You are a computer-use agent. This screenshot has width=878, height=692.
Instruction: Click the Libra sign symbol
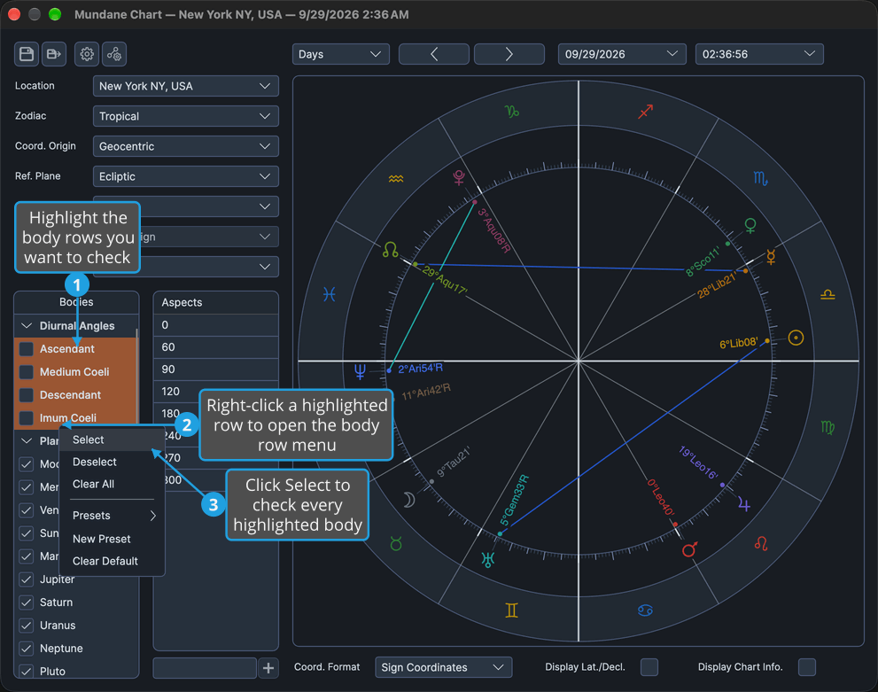click(827, 294)
